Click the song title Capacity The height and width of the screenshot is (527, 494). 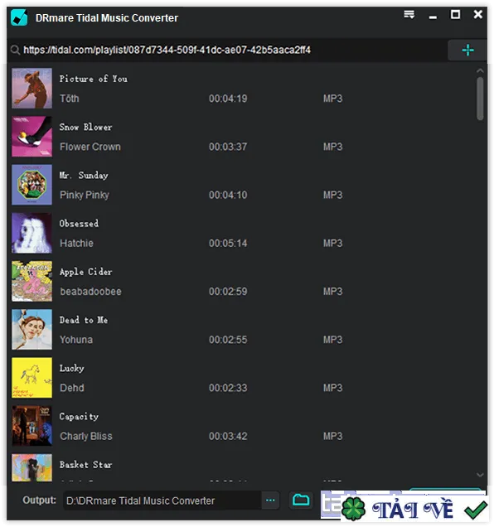79,417
